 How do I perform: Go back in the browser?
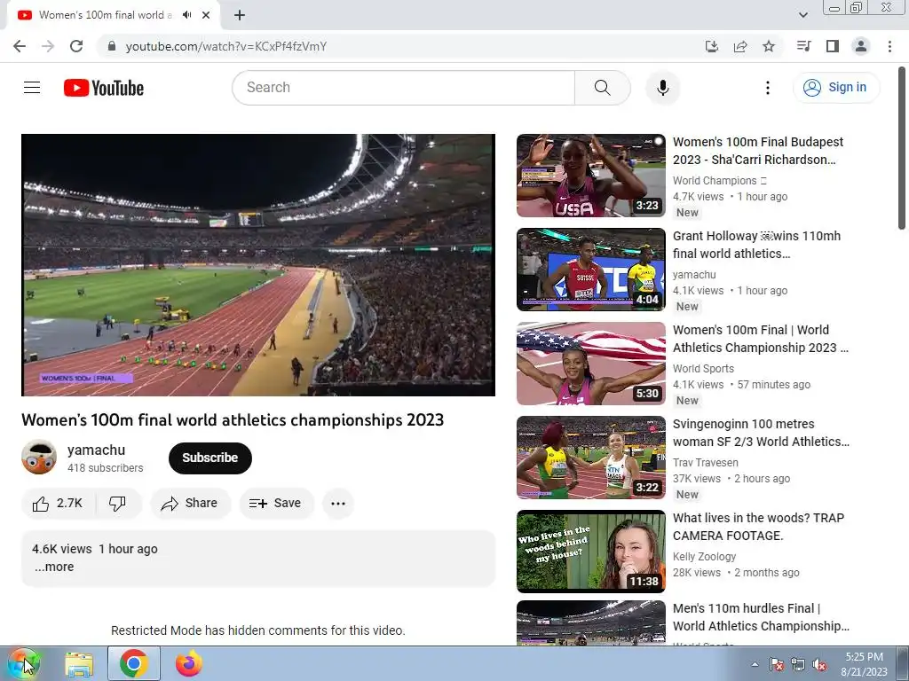[20, 46]
